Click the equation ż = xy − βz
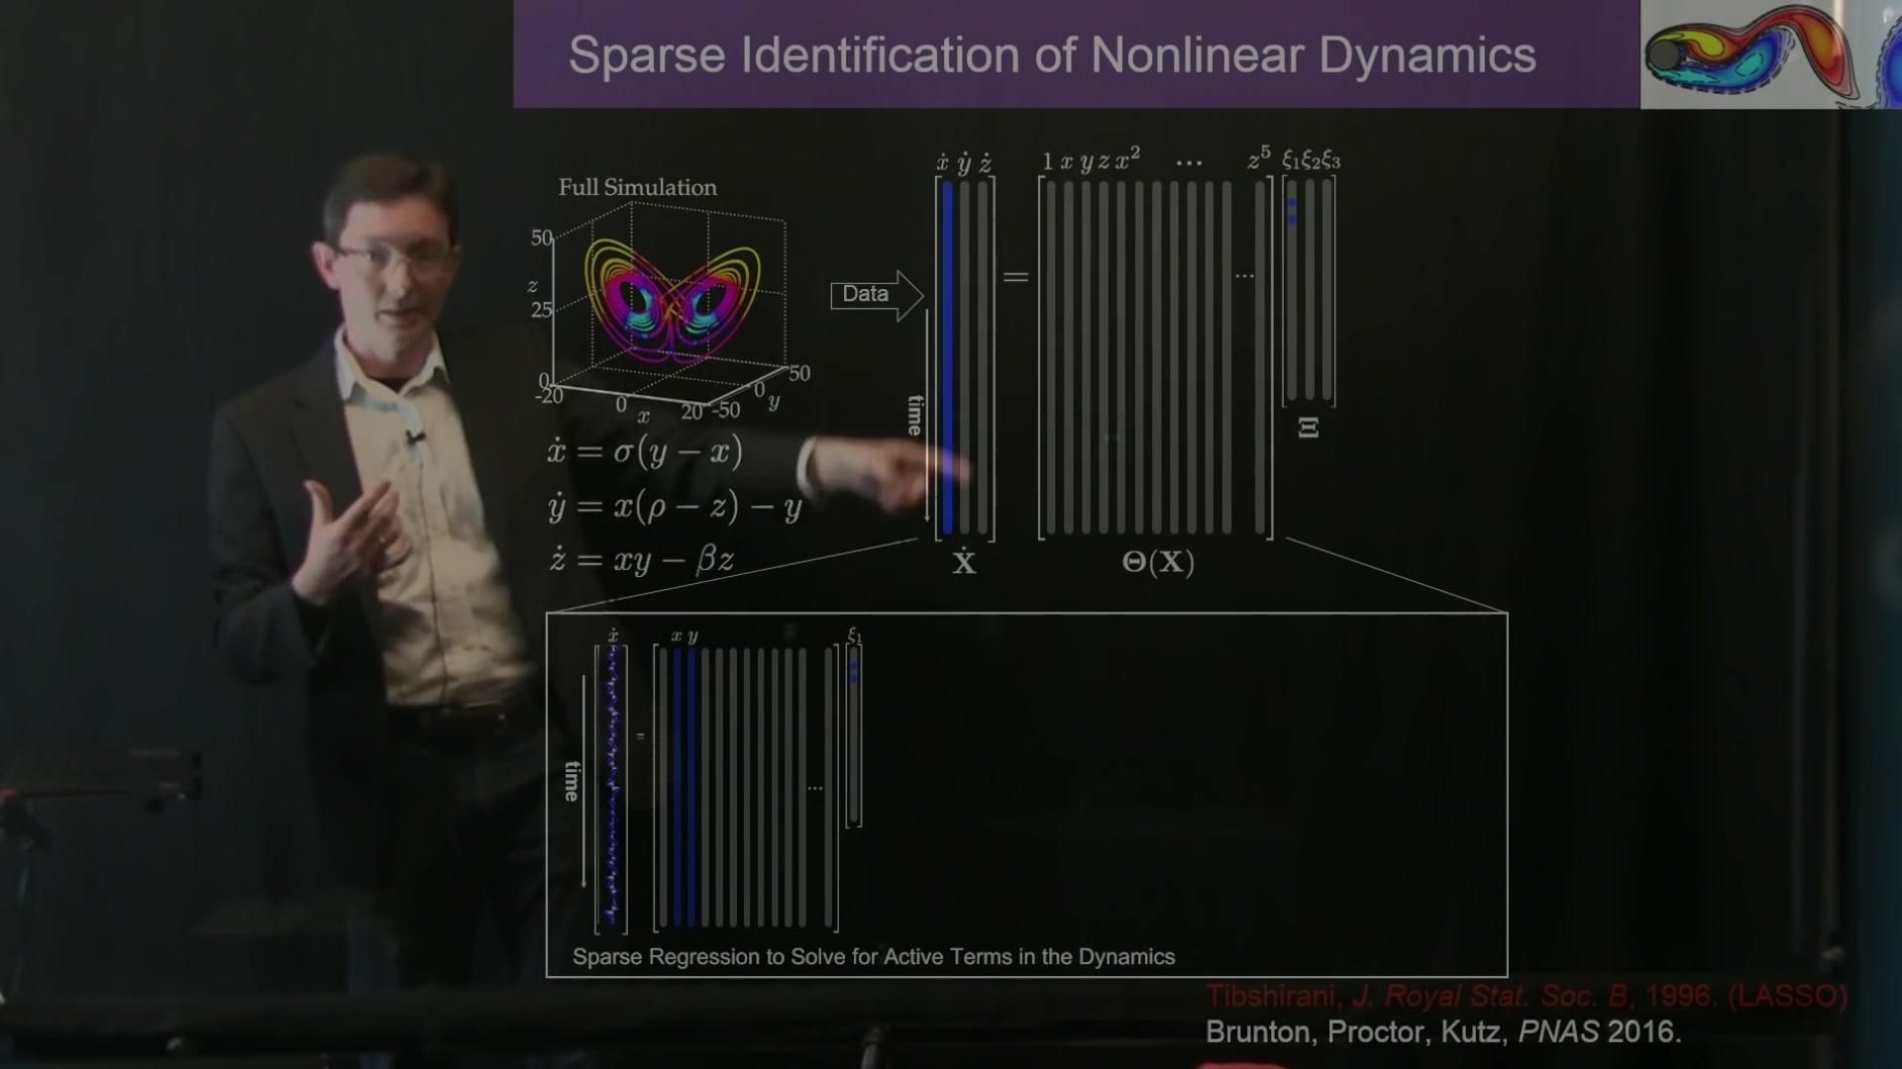 pyautogui.click(x=642, y=560)
